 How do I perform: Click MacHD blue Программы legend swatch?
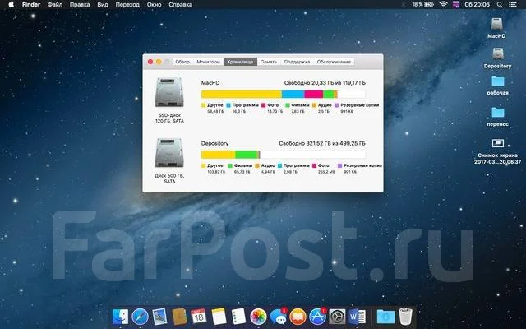click(x=228, y=105)
